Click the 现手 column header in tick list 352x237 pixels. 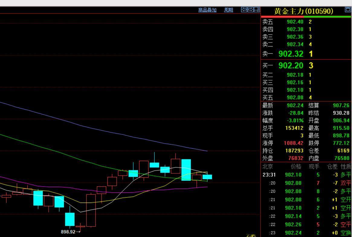[x=314, y=166]
